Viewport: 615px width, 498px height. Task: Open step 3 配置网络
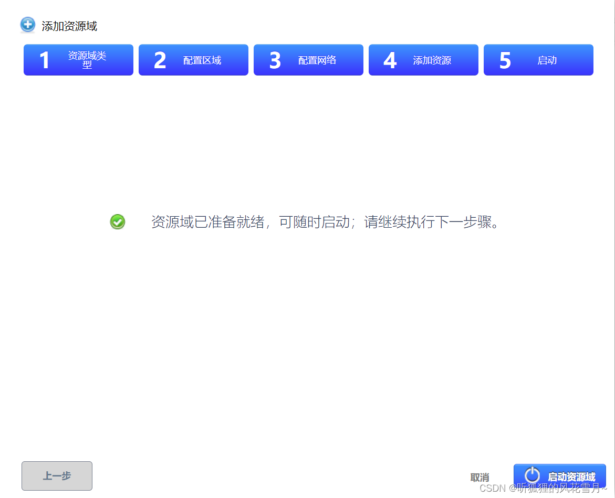(x=308, y=60)
